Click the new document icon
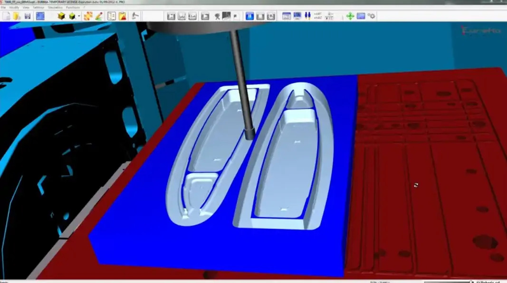Screen dimensions: 507x283 [7, 16]
